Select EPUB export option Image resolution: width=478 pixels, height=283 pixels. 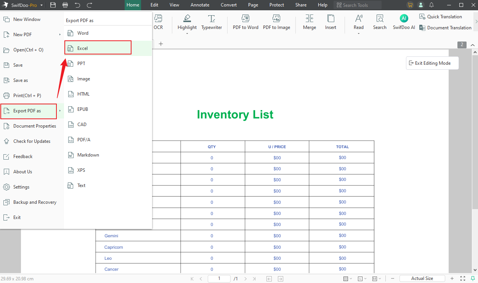(108, 109)
